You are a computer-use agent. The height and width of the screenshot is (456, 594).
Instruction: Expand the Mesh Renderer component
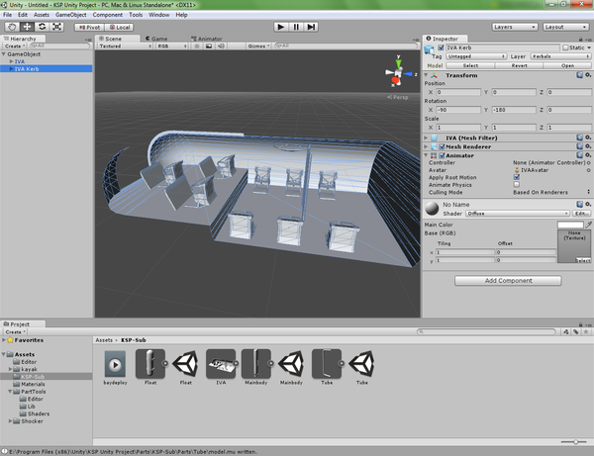click(x=427, y=146)
